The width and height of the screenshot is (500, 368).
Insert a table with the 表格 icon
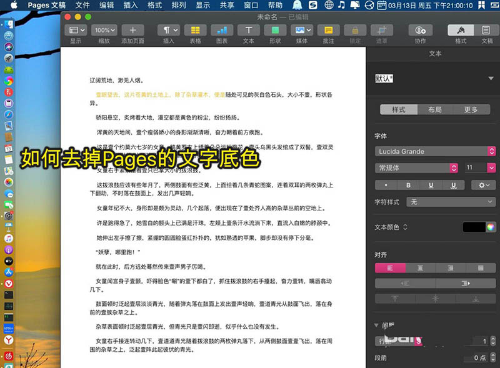[195, 30]
